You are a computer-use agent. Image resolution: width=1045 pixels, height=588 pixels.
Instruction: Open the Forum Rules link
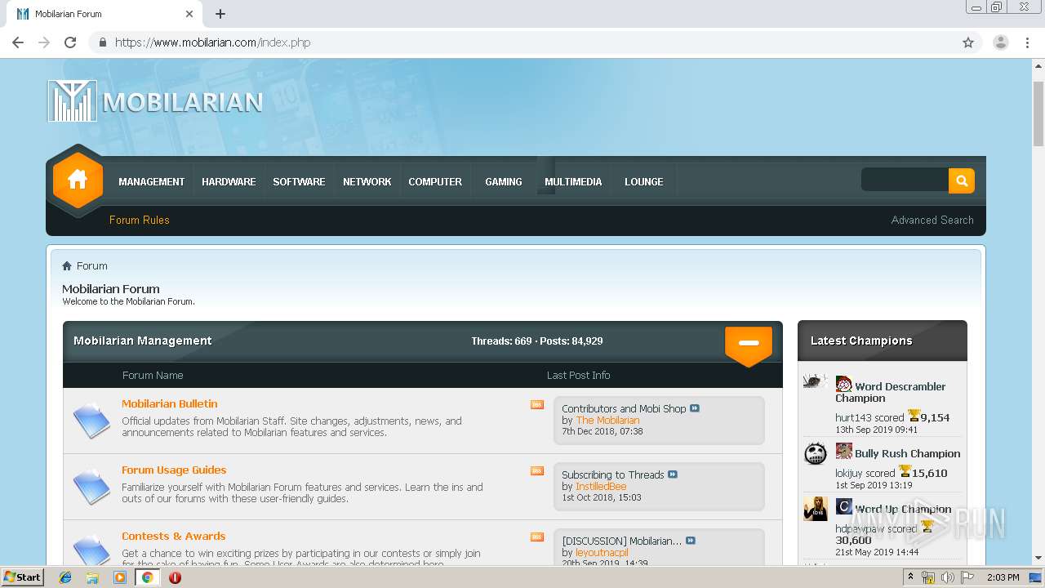140,220
